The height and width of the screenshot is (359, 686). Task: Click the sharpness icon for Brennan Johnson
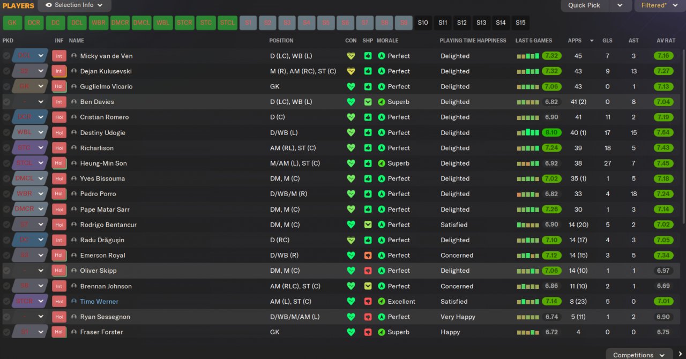[368, 286]
